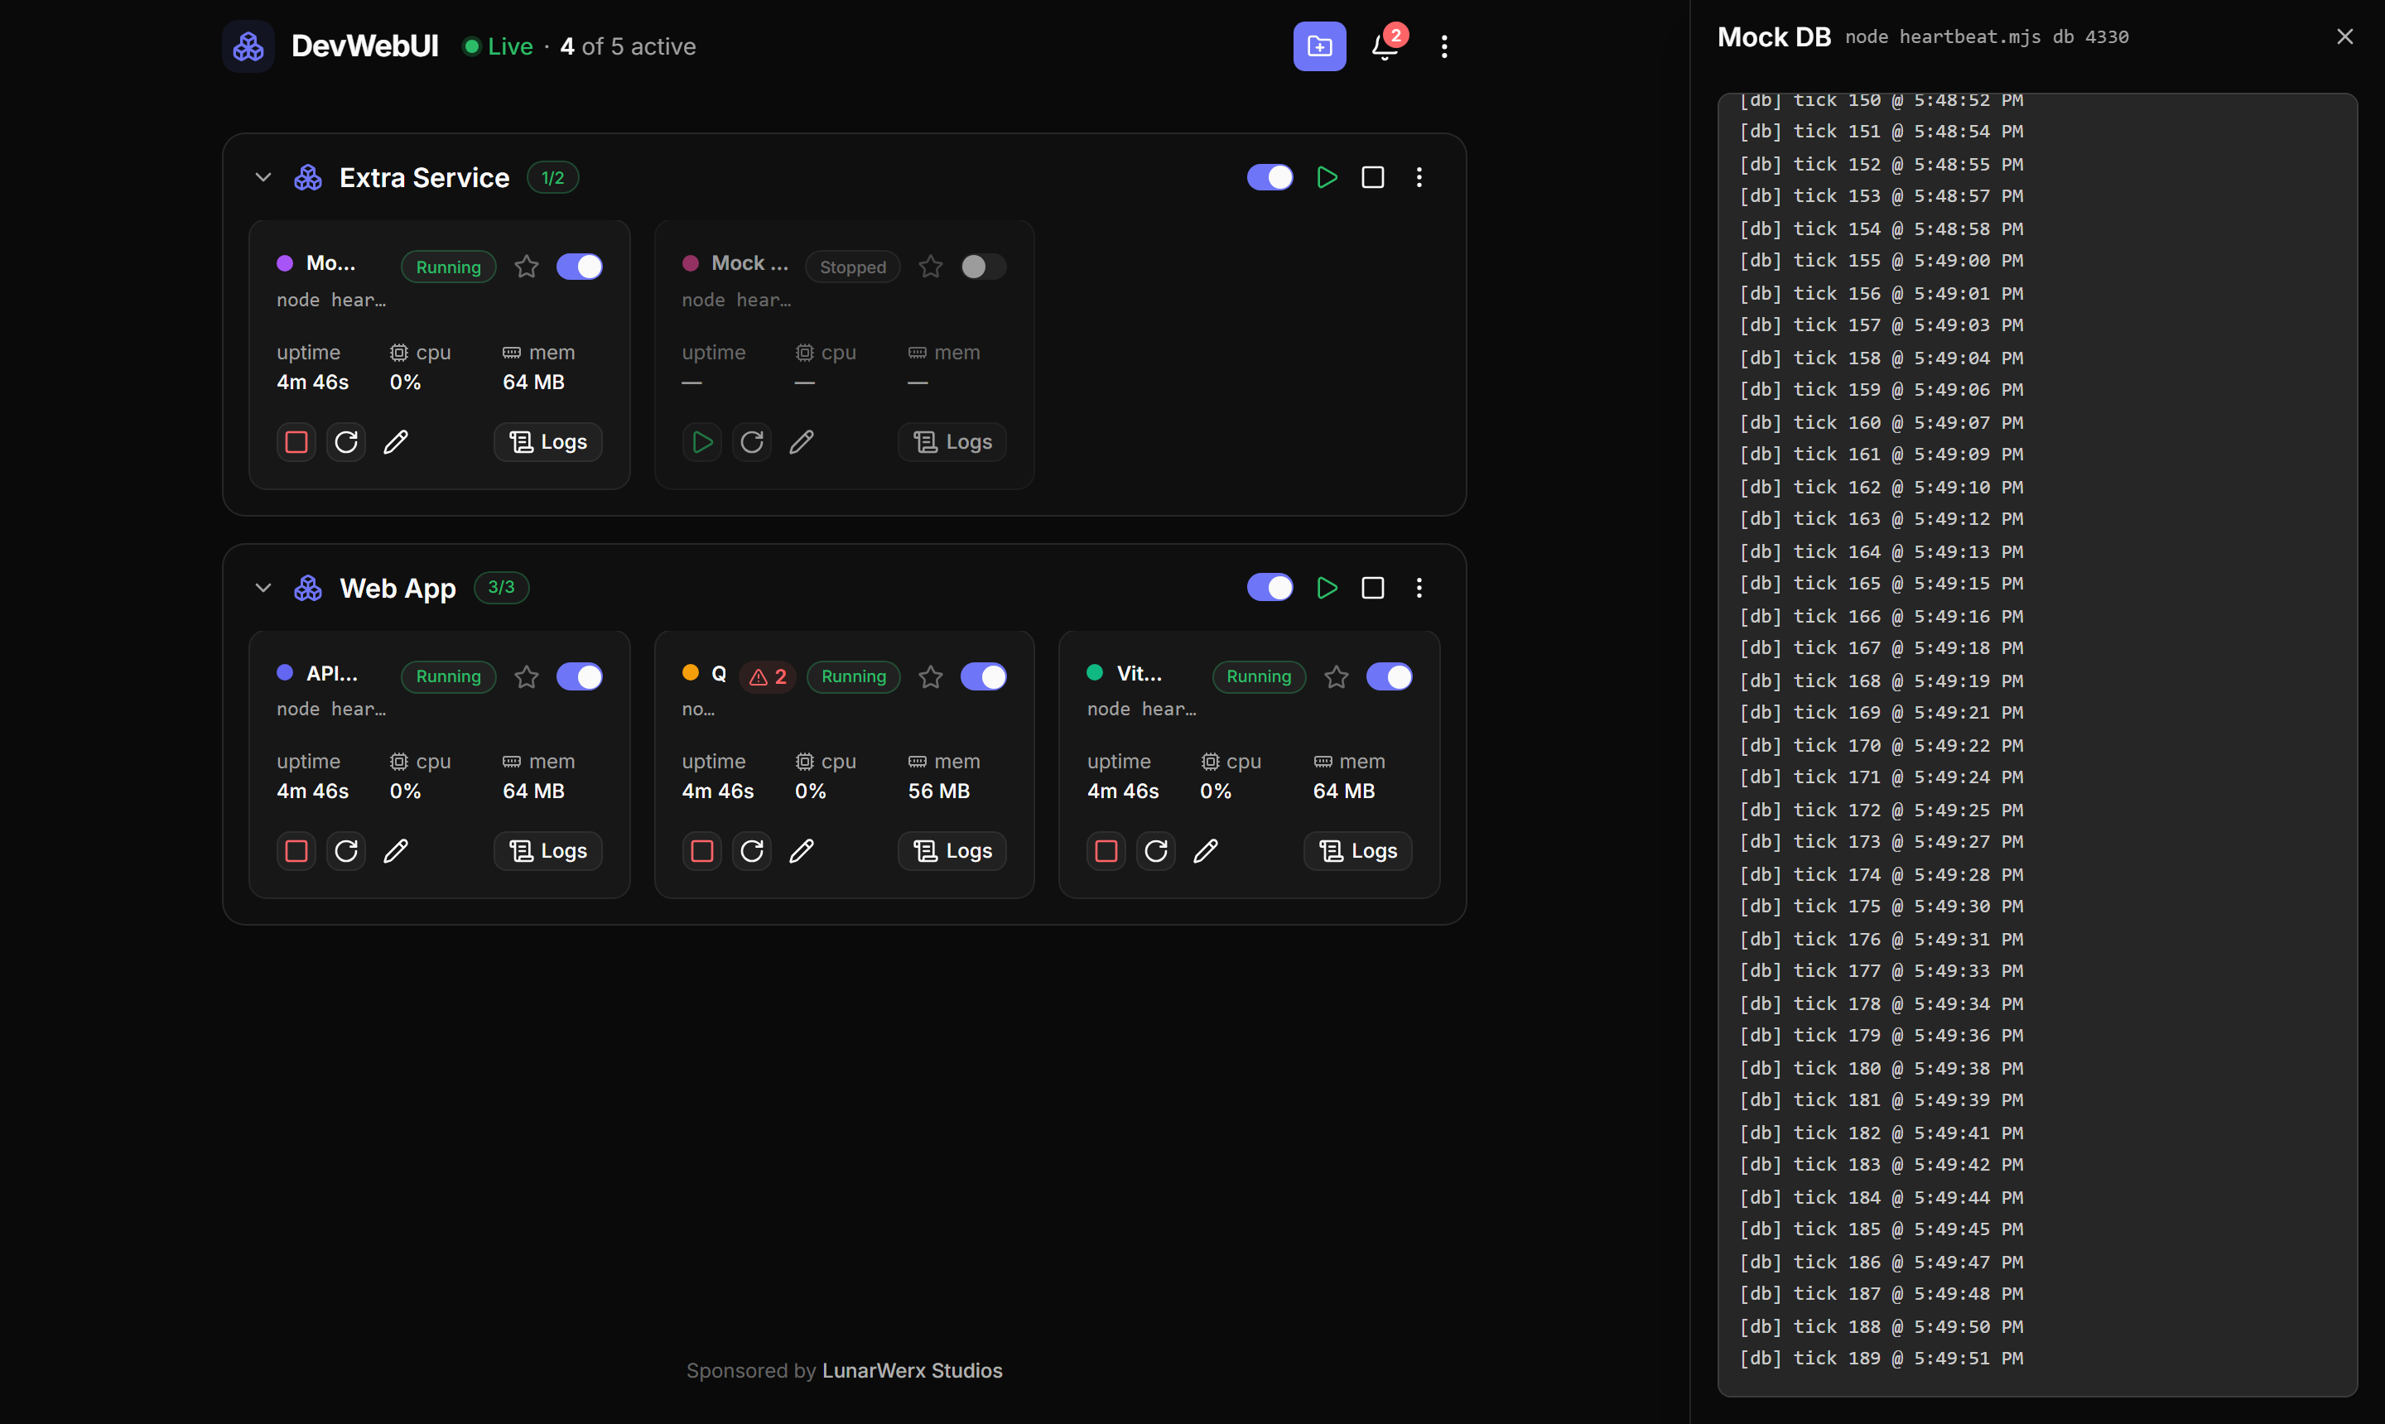Stop the running Mo... service
This screenshot has width=2385, height=1424.
tap(296, 442)
